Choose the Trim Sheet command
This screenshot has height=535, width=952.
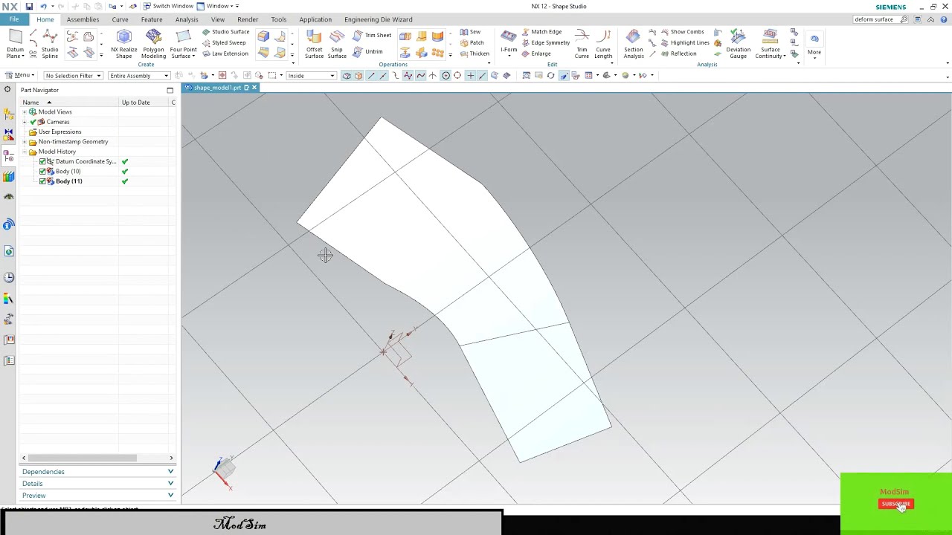click(372, 35)
